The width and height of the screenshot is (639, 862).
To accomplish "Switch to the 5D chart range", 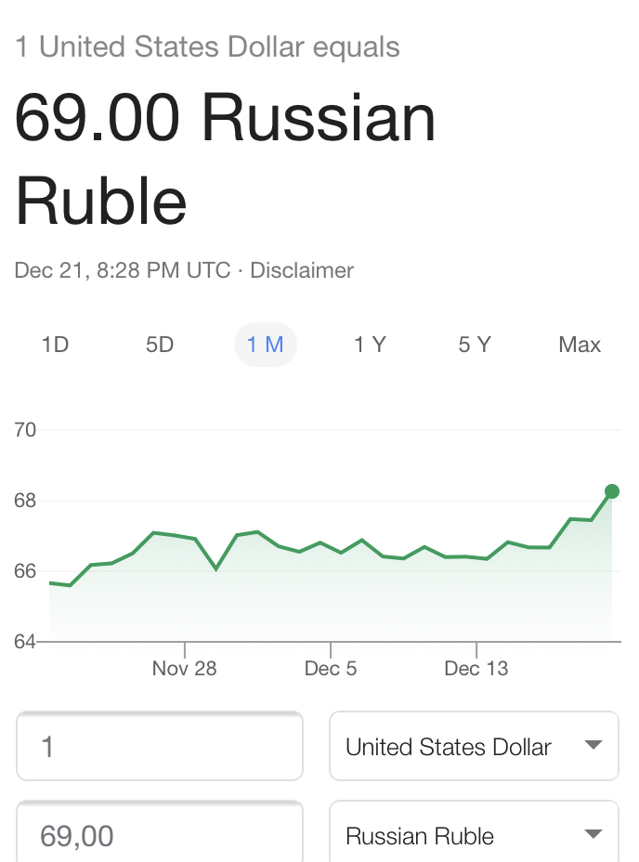I will pos(160,345).
